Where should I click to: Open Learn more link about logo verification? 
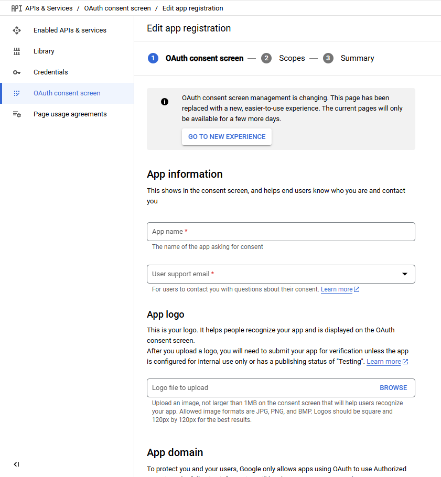point(384,361)
